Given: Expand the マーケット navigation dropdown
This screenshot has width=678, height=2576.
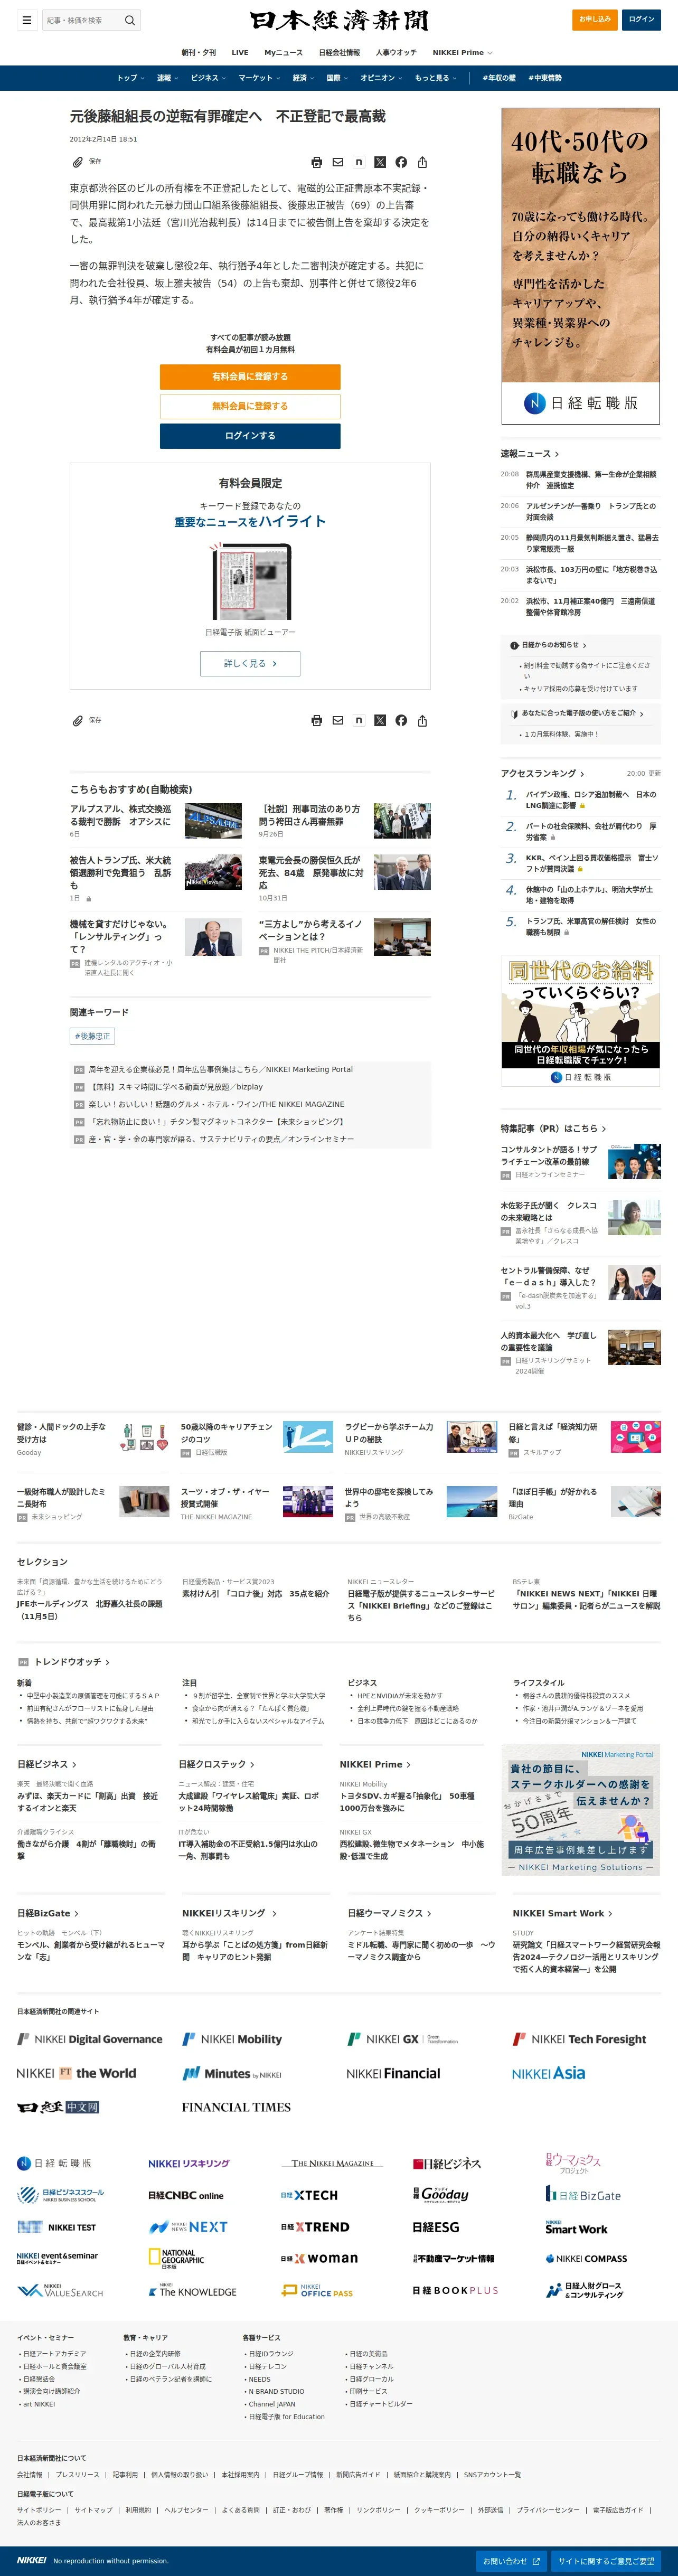Looking at the screenshot, I should 259,78.
